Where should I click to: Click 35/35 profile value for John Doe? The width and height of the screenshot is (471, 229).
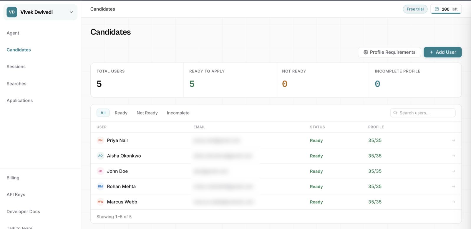(x=375, y=171)
